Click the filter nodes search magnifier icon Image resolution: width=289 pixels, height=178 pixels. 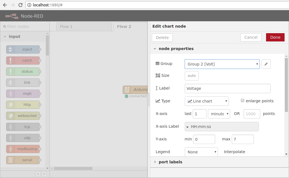tap(5, 27)
